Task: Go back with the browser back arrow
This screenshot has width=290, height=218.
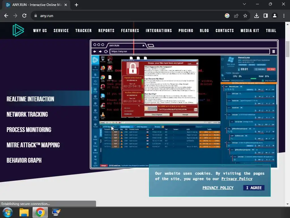Action: coord(6,16)
